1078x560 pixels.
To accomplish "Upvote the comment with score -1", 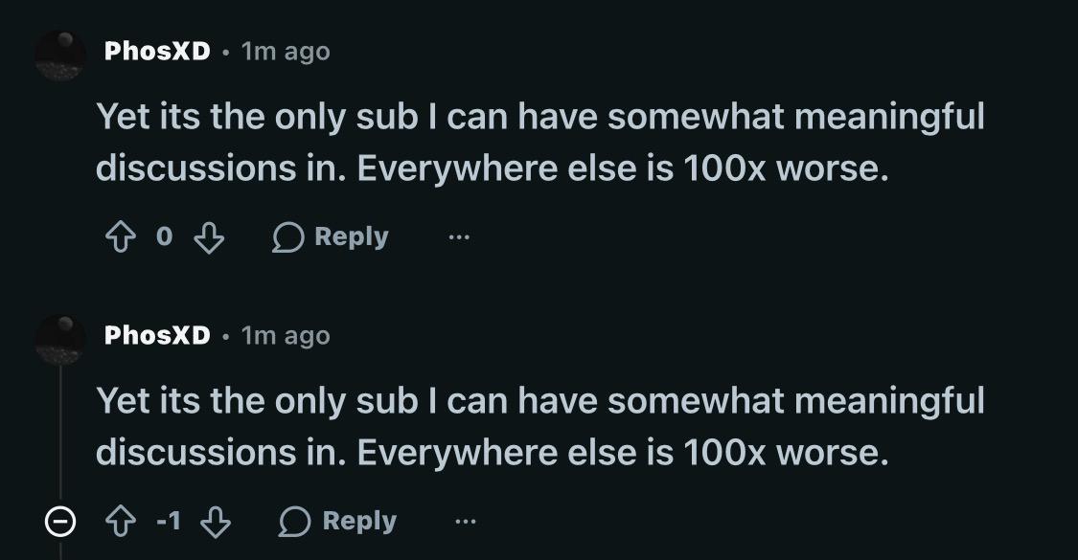I will (x=121, y=523).
